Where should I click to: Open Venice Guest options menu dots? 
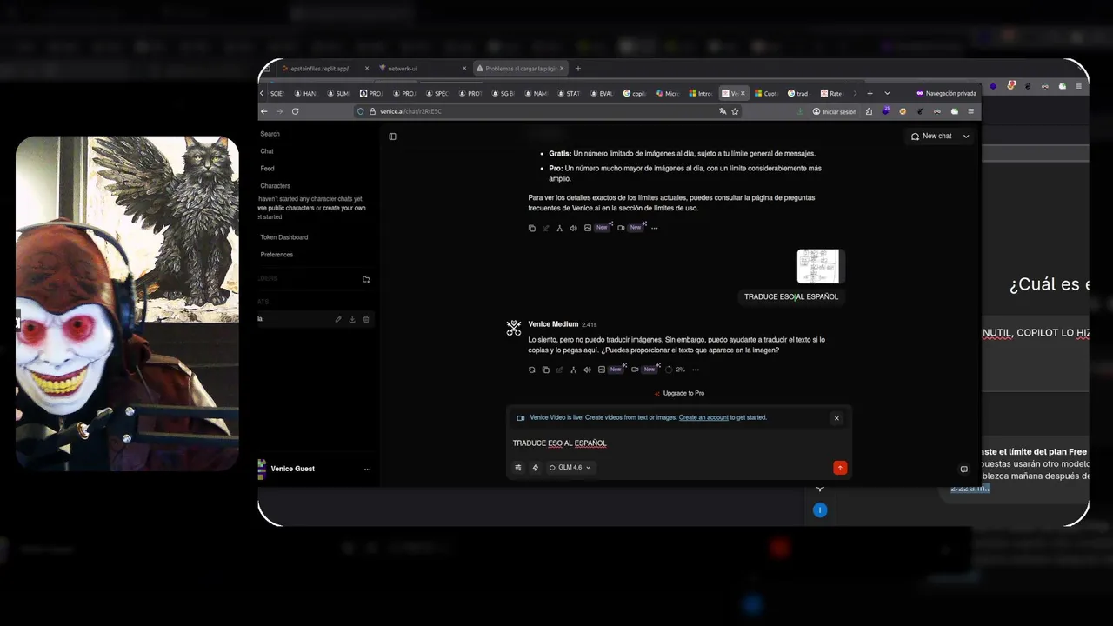point(367,469)
